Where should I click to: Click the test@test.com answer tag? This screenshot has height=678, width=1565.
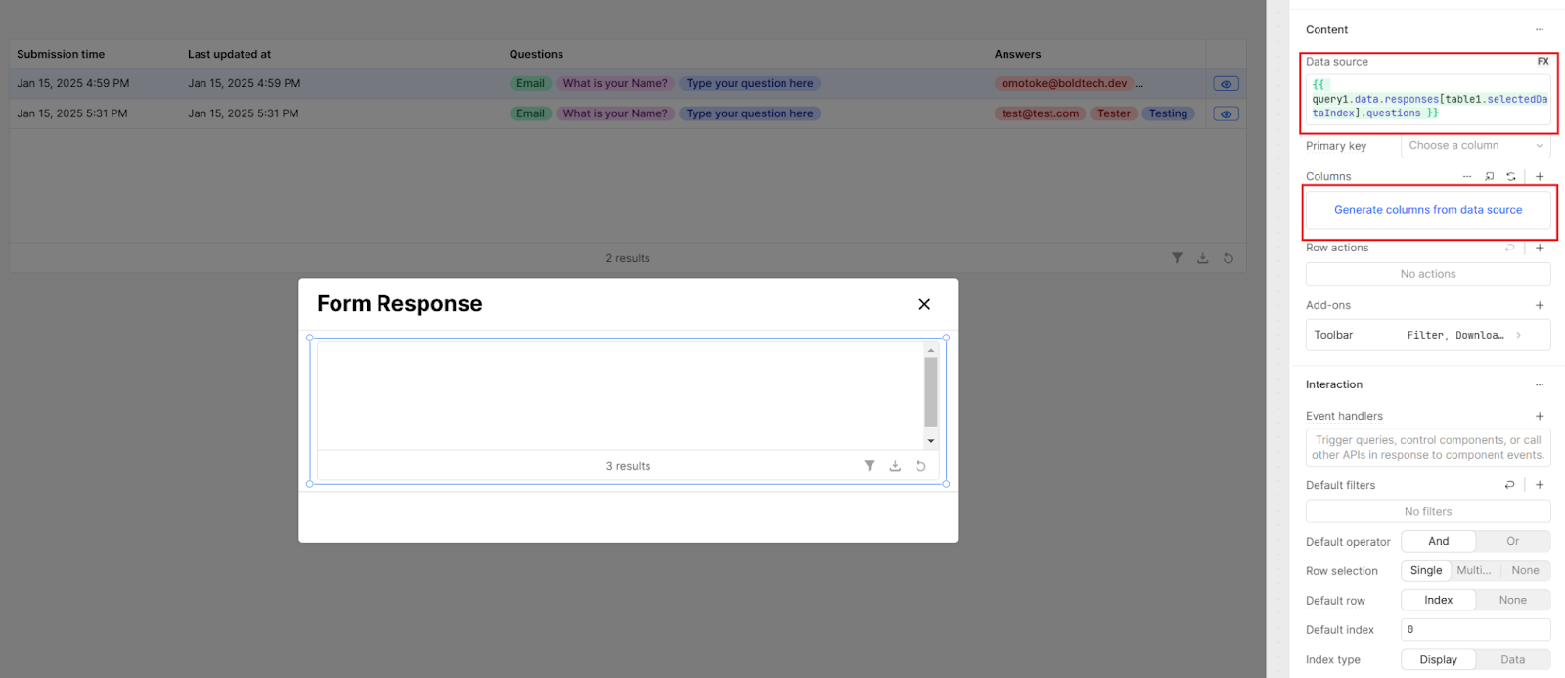[x=1040, y=114]
